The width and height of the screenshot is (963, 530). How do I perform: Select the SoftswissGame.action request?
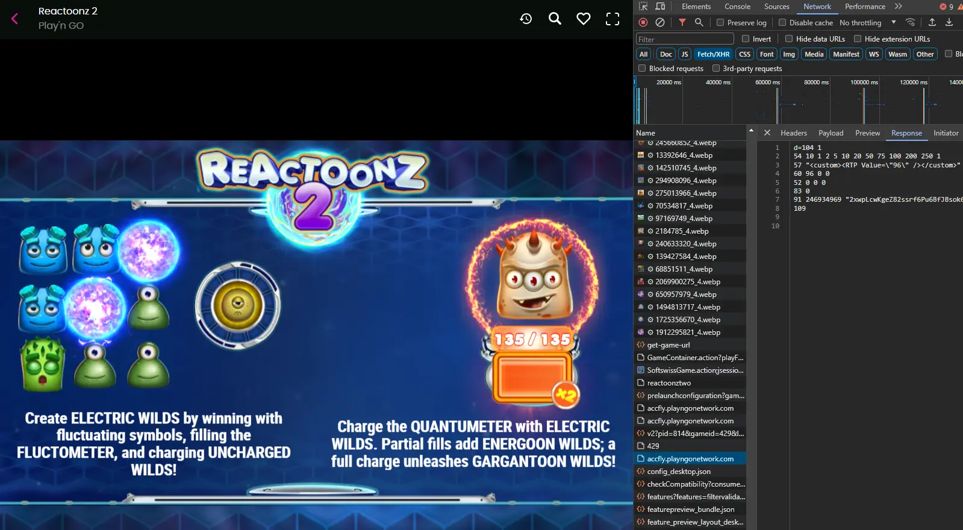690,370
